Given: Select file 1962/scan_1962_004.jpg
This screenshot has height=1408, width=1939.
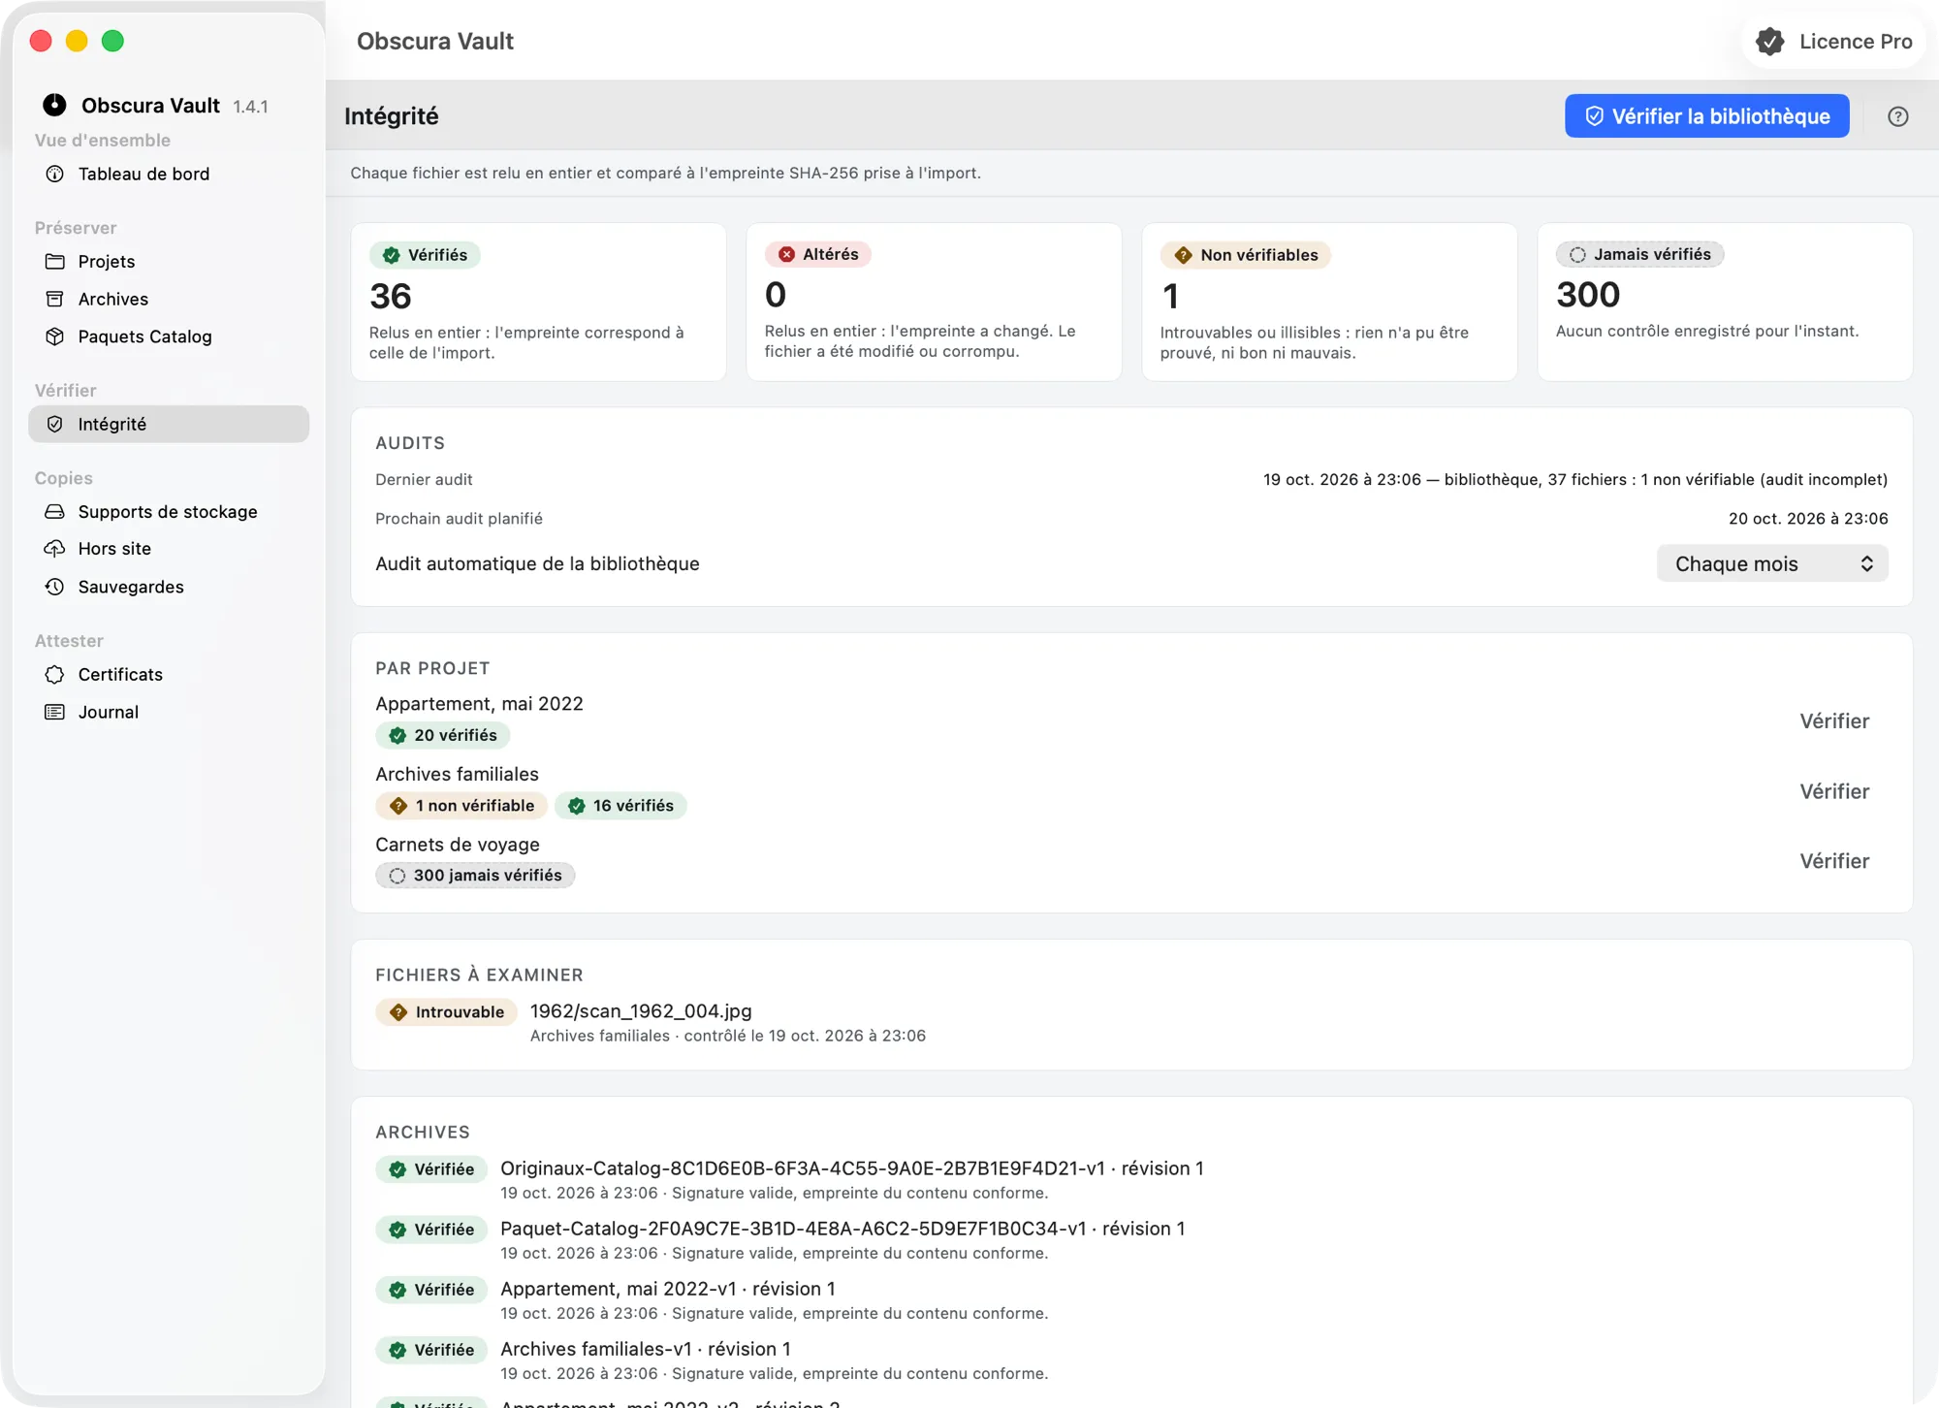Looking at the screenshot, I should [641, 1010].
